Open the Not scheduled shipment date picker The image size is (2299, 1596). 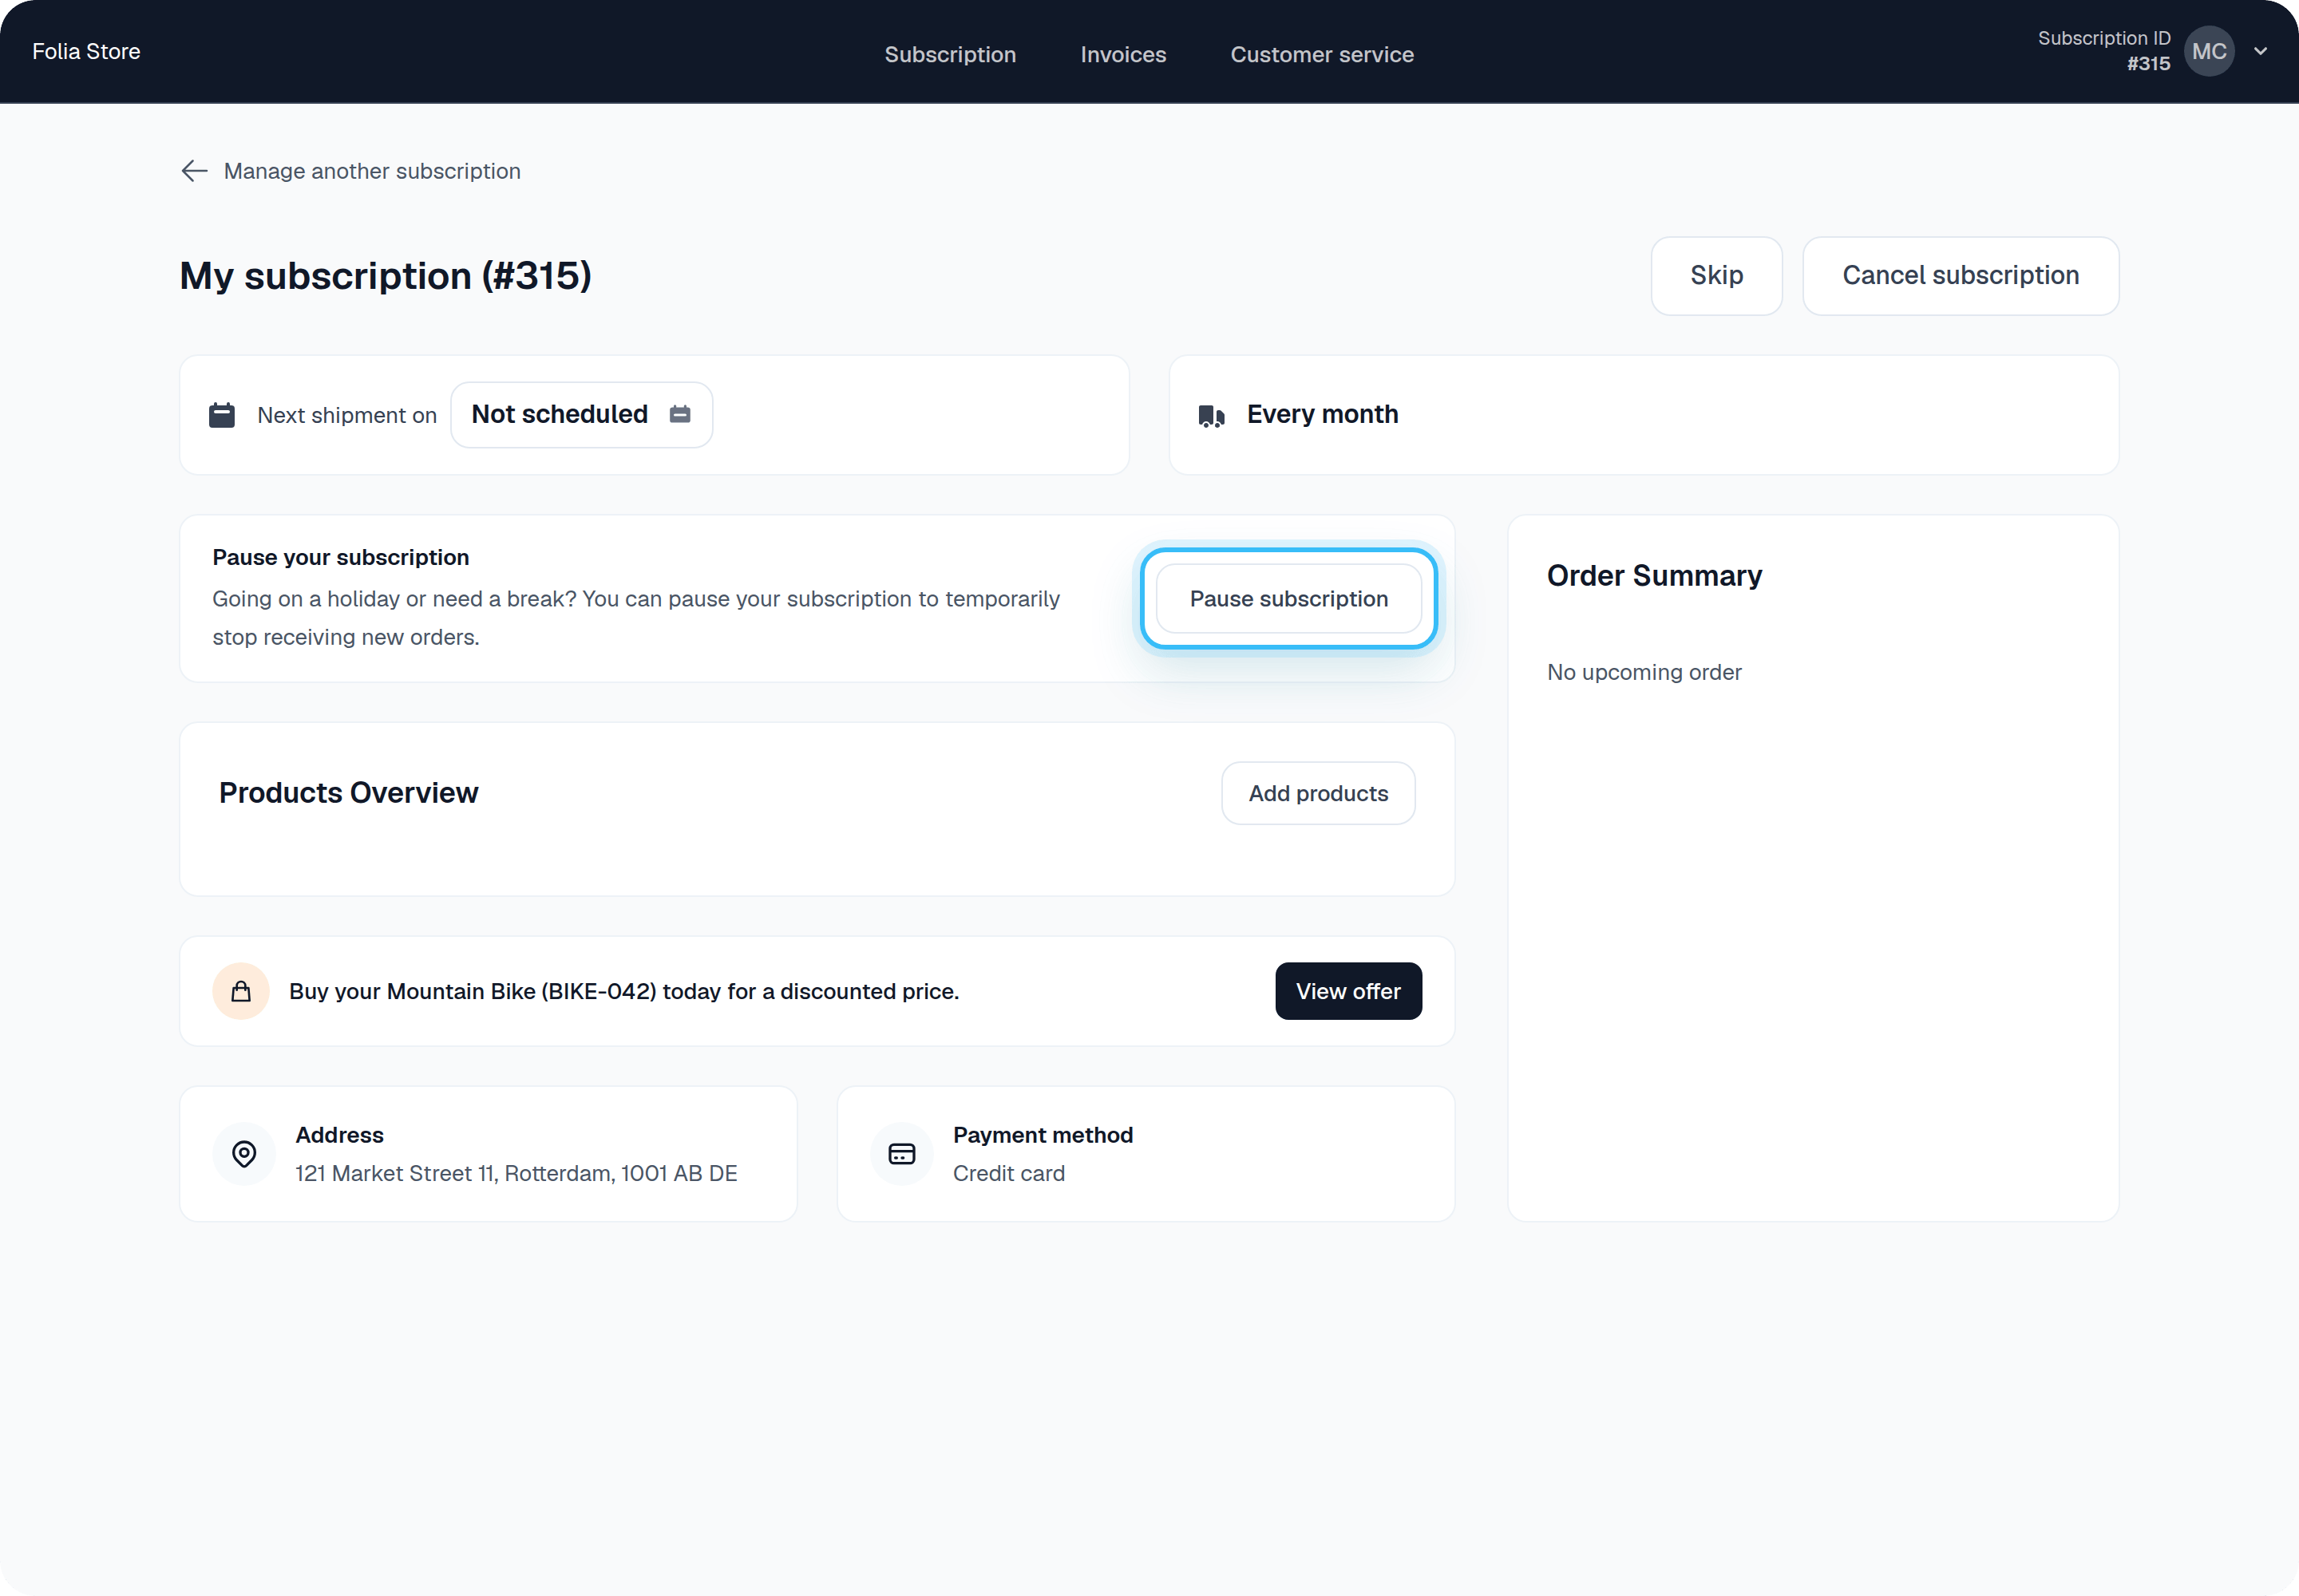(x=581, y=415)
